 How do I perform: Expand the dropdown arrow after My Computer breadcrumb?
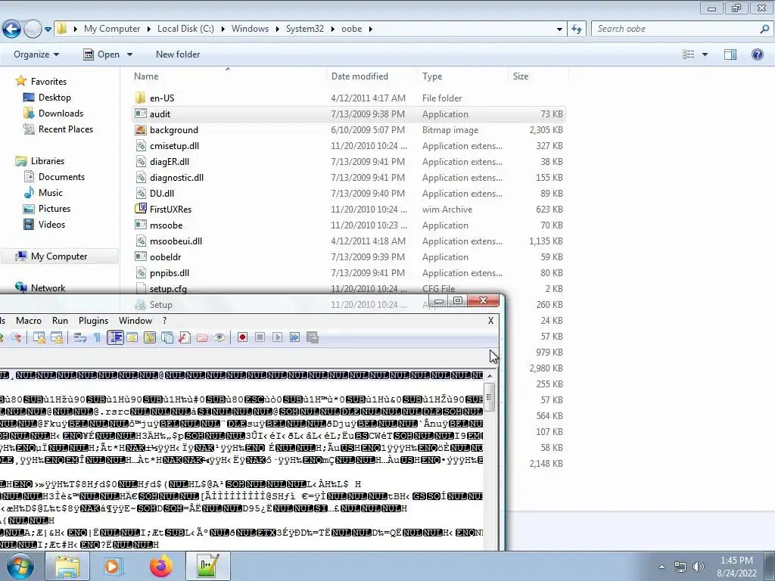pos(149,30)
